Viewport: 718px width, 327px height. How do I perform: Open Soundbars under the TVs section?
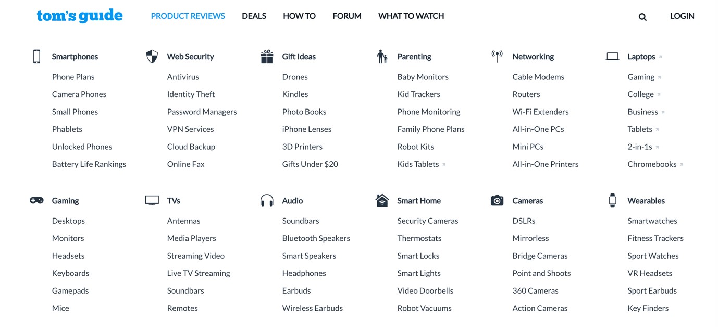tap(185, 290)
